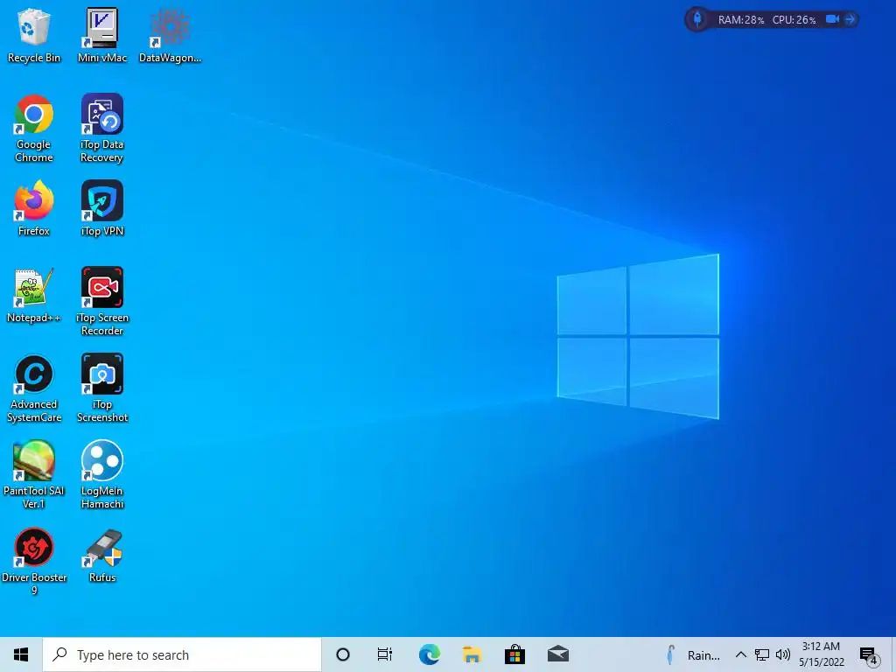Launch Mini vMac shortcut
Image resolution: width=896 pixels, height=672 pixels.
click(x=102, y=35)
